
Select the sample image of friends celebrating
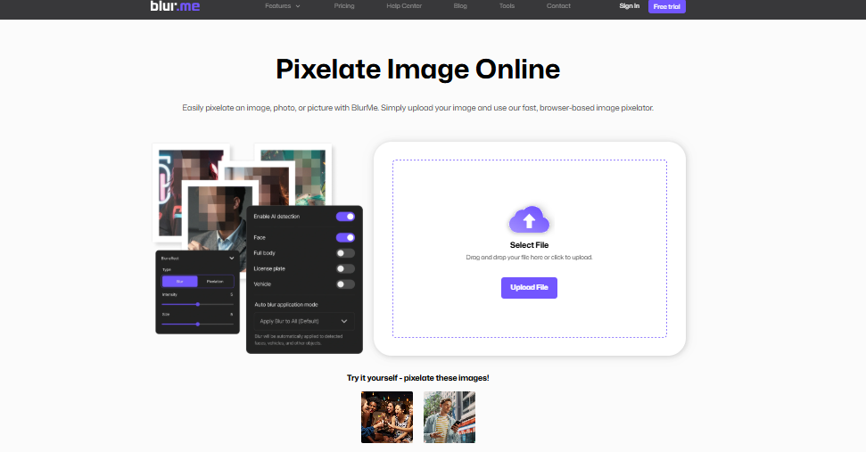(387, 417)
